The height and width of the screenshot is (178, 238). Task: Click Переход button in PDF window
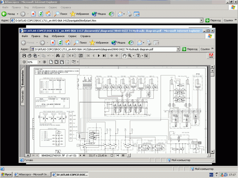190,49
